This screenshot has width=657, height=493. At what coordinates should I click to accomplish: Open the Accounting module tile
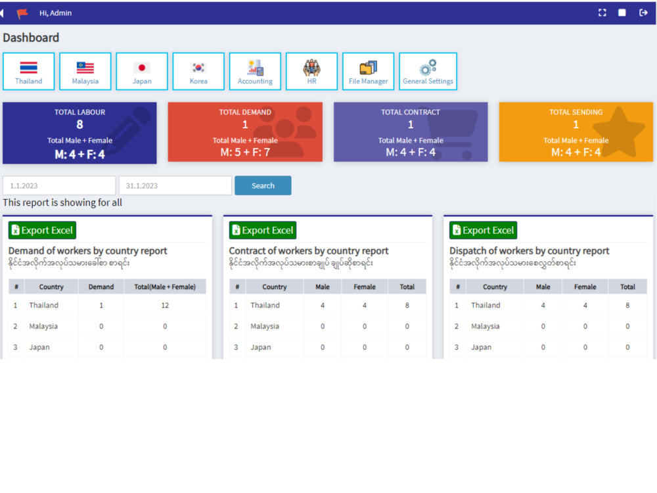pos(255,71)
